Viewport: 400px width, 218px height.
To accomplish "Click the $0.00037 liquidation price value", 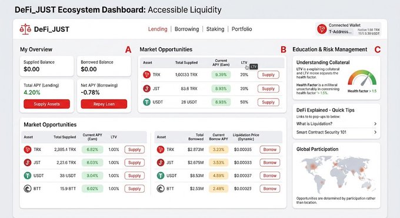I will coord(242,176).
